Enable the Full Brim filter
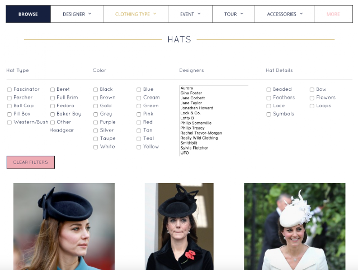Screen dimensions: 358x270 click(x=53, y=98)
